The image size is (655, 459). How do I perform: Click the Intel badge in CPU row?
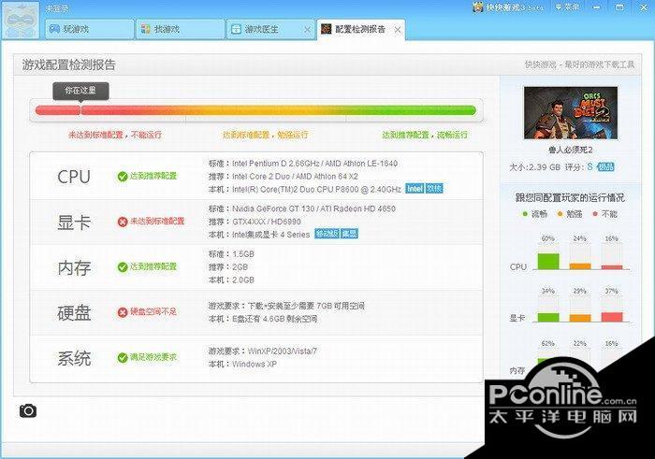[415, 189]
